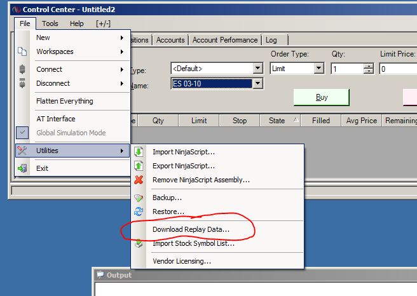
Task: Select Import NinjaScript menu entry
Action: 217,152
